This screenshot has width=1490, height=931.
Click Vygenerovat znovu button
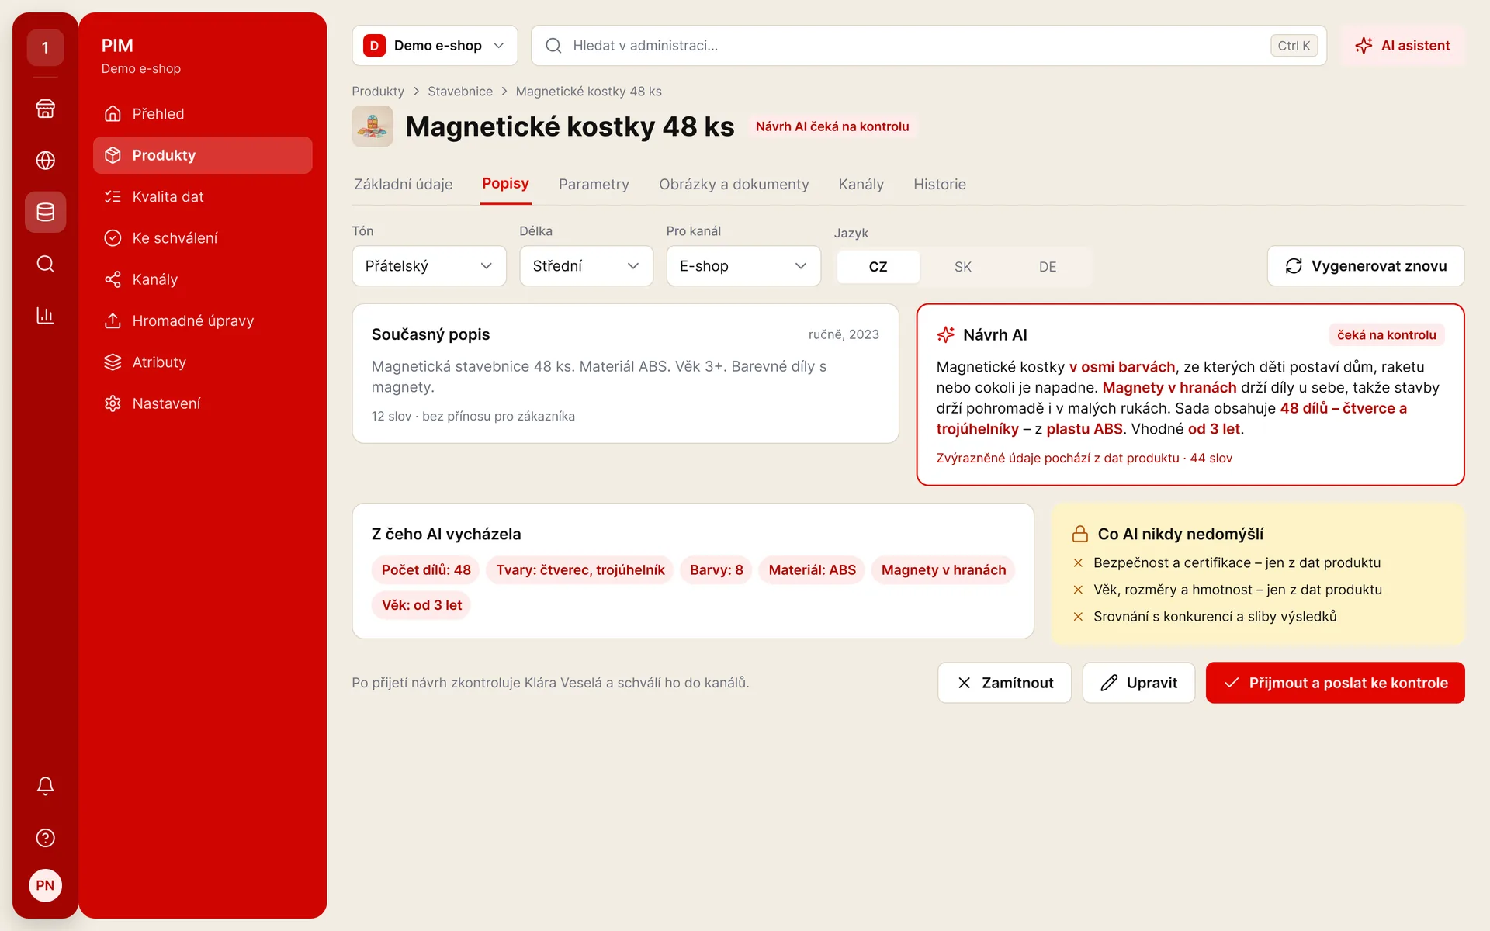tap(1366, 266)
